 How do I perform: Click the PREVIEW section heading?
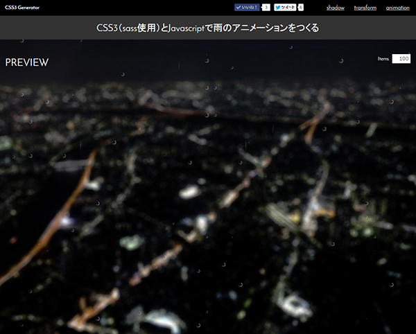(x=27, y=63)
